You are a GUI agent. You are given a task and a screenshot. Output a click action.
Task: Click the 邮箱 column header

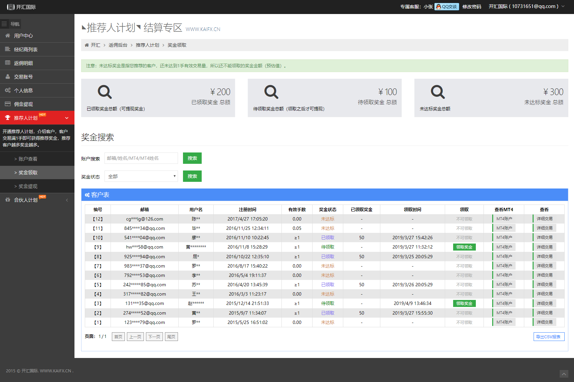coord(145,210)
